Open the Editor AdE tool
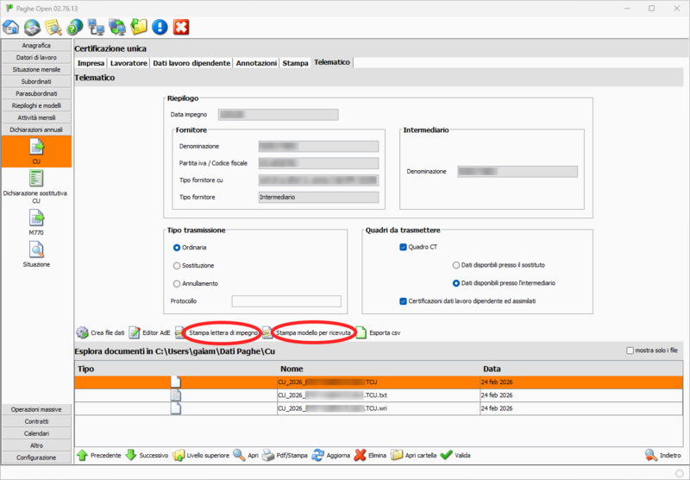This screenshot has height=480, width=690. (x=135, y=332)
